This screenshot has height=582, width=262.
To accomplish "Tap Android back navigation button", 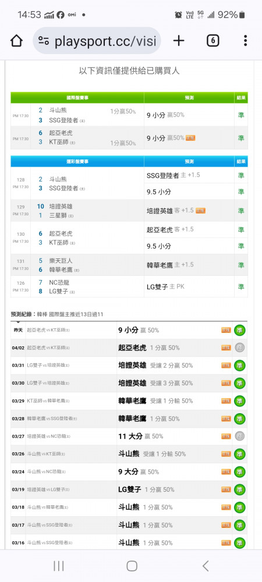I will coord(206,566).
